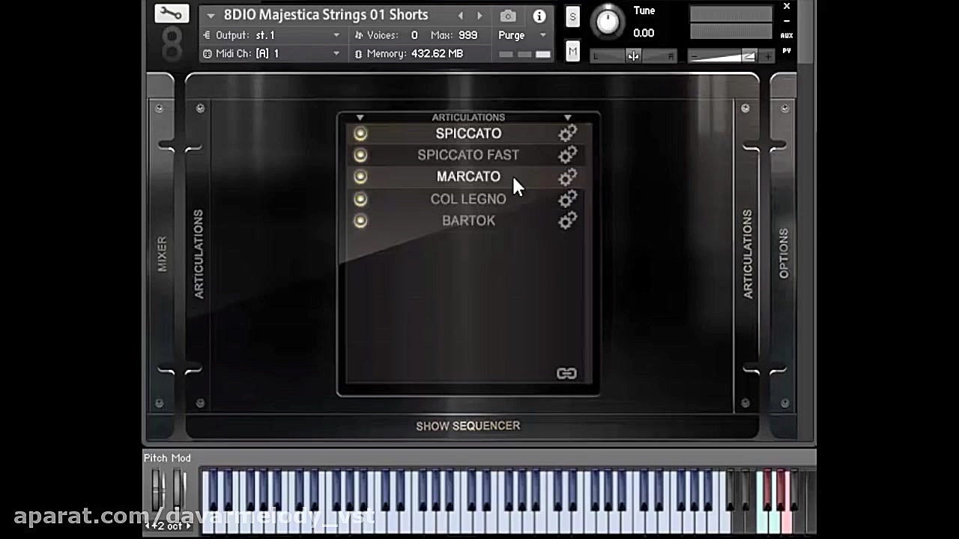Expand the Purge options dropdown
The image size is (959, 539).
pos(542,34)
